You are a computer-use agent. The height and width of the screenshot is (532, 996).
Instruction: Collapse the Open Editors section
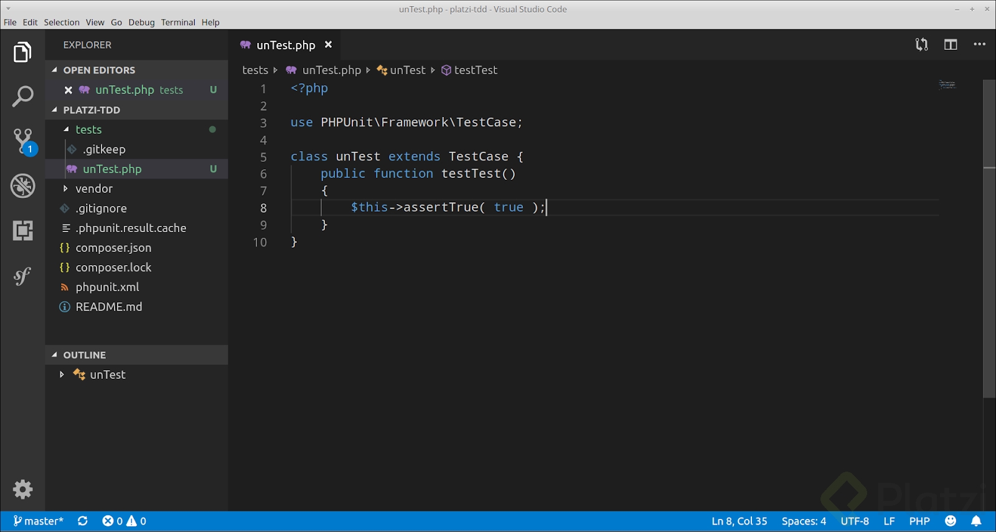[x=54, y=70]
